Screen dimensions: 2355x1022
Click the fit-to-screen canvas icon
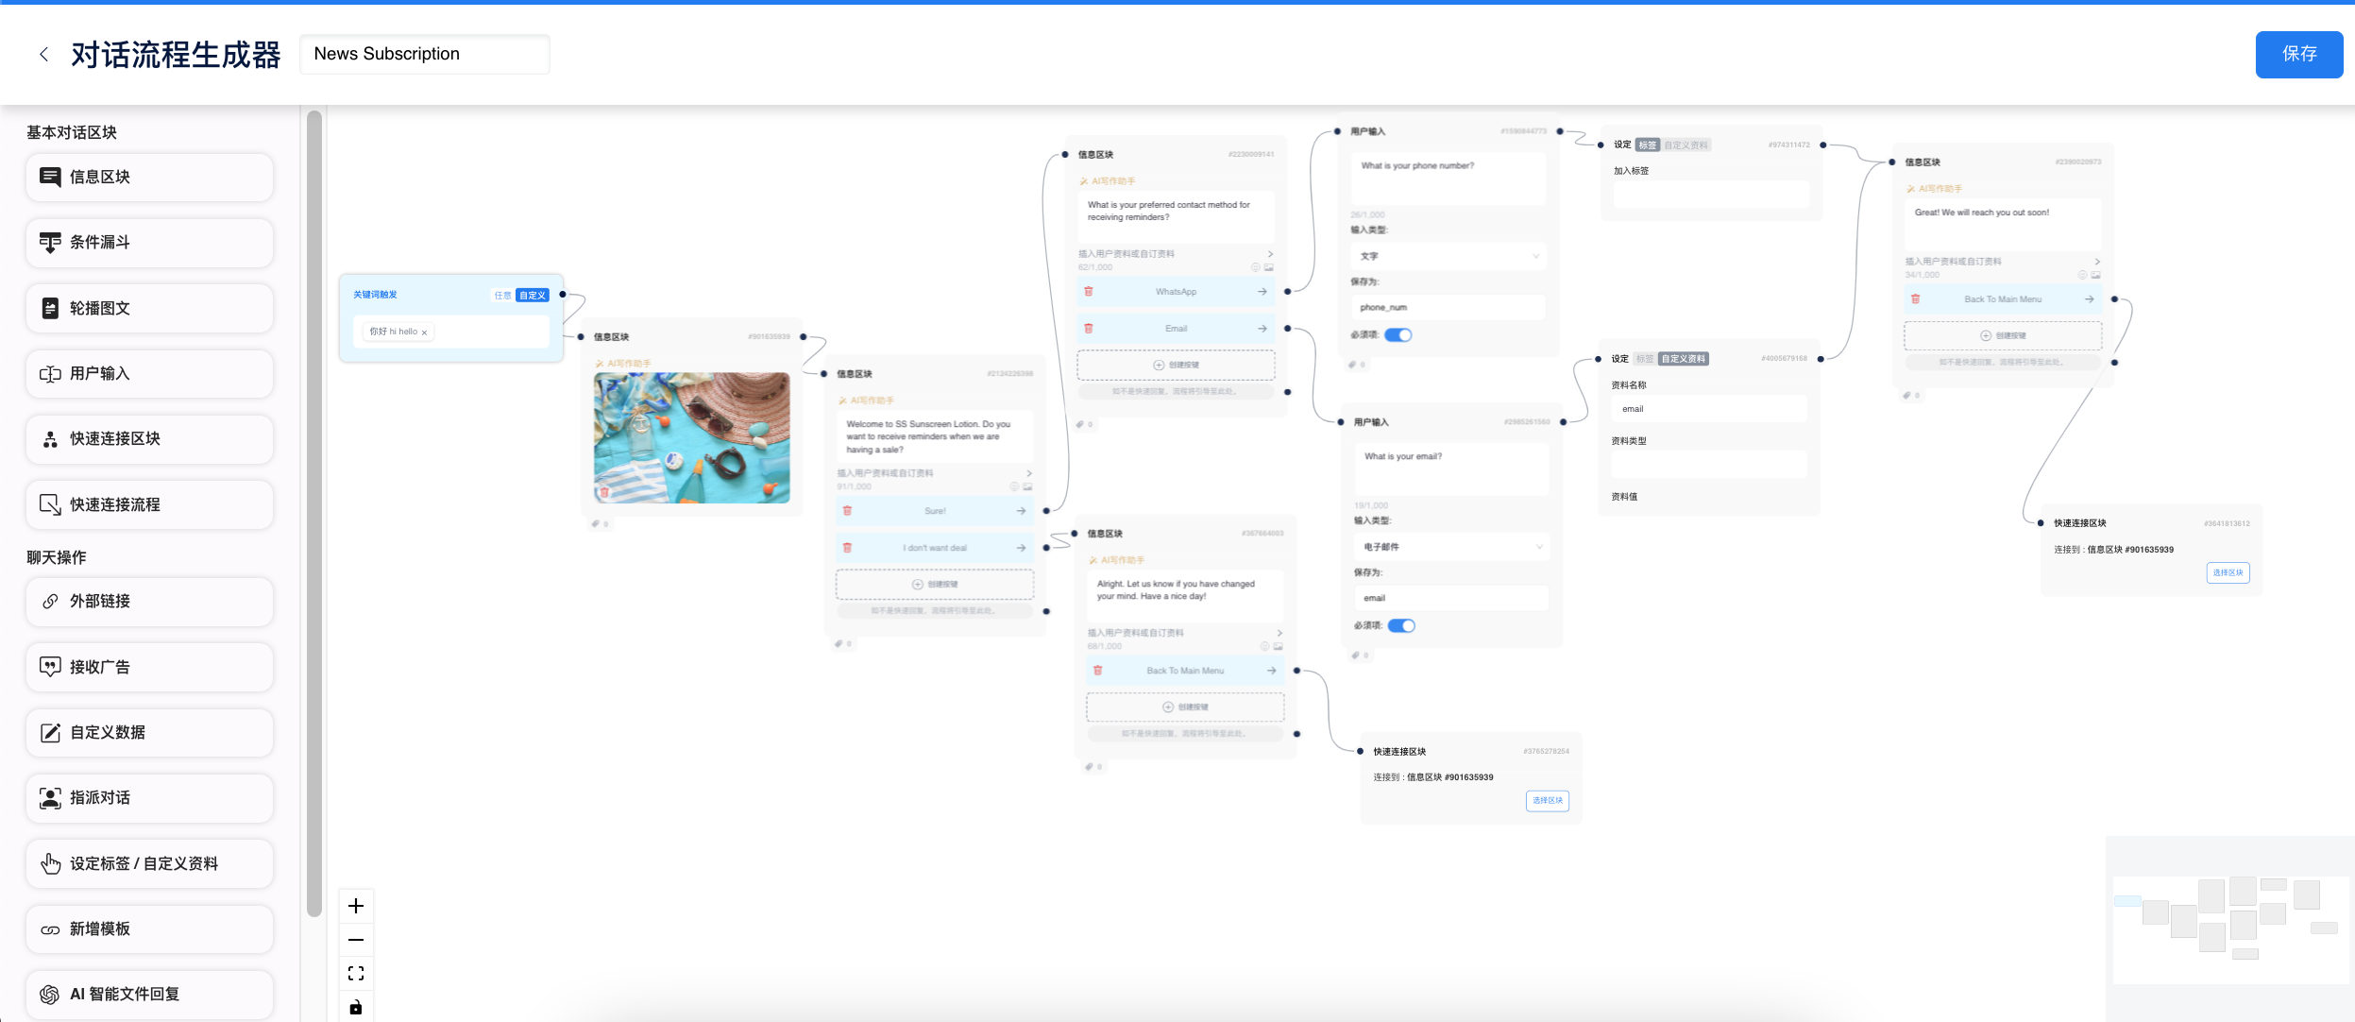356,973
